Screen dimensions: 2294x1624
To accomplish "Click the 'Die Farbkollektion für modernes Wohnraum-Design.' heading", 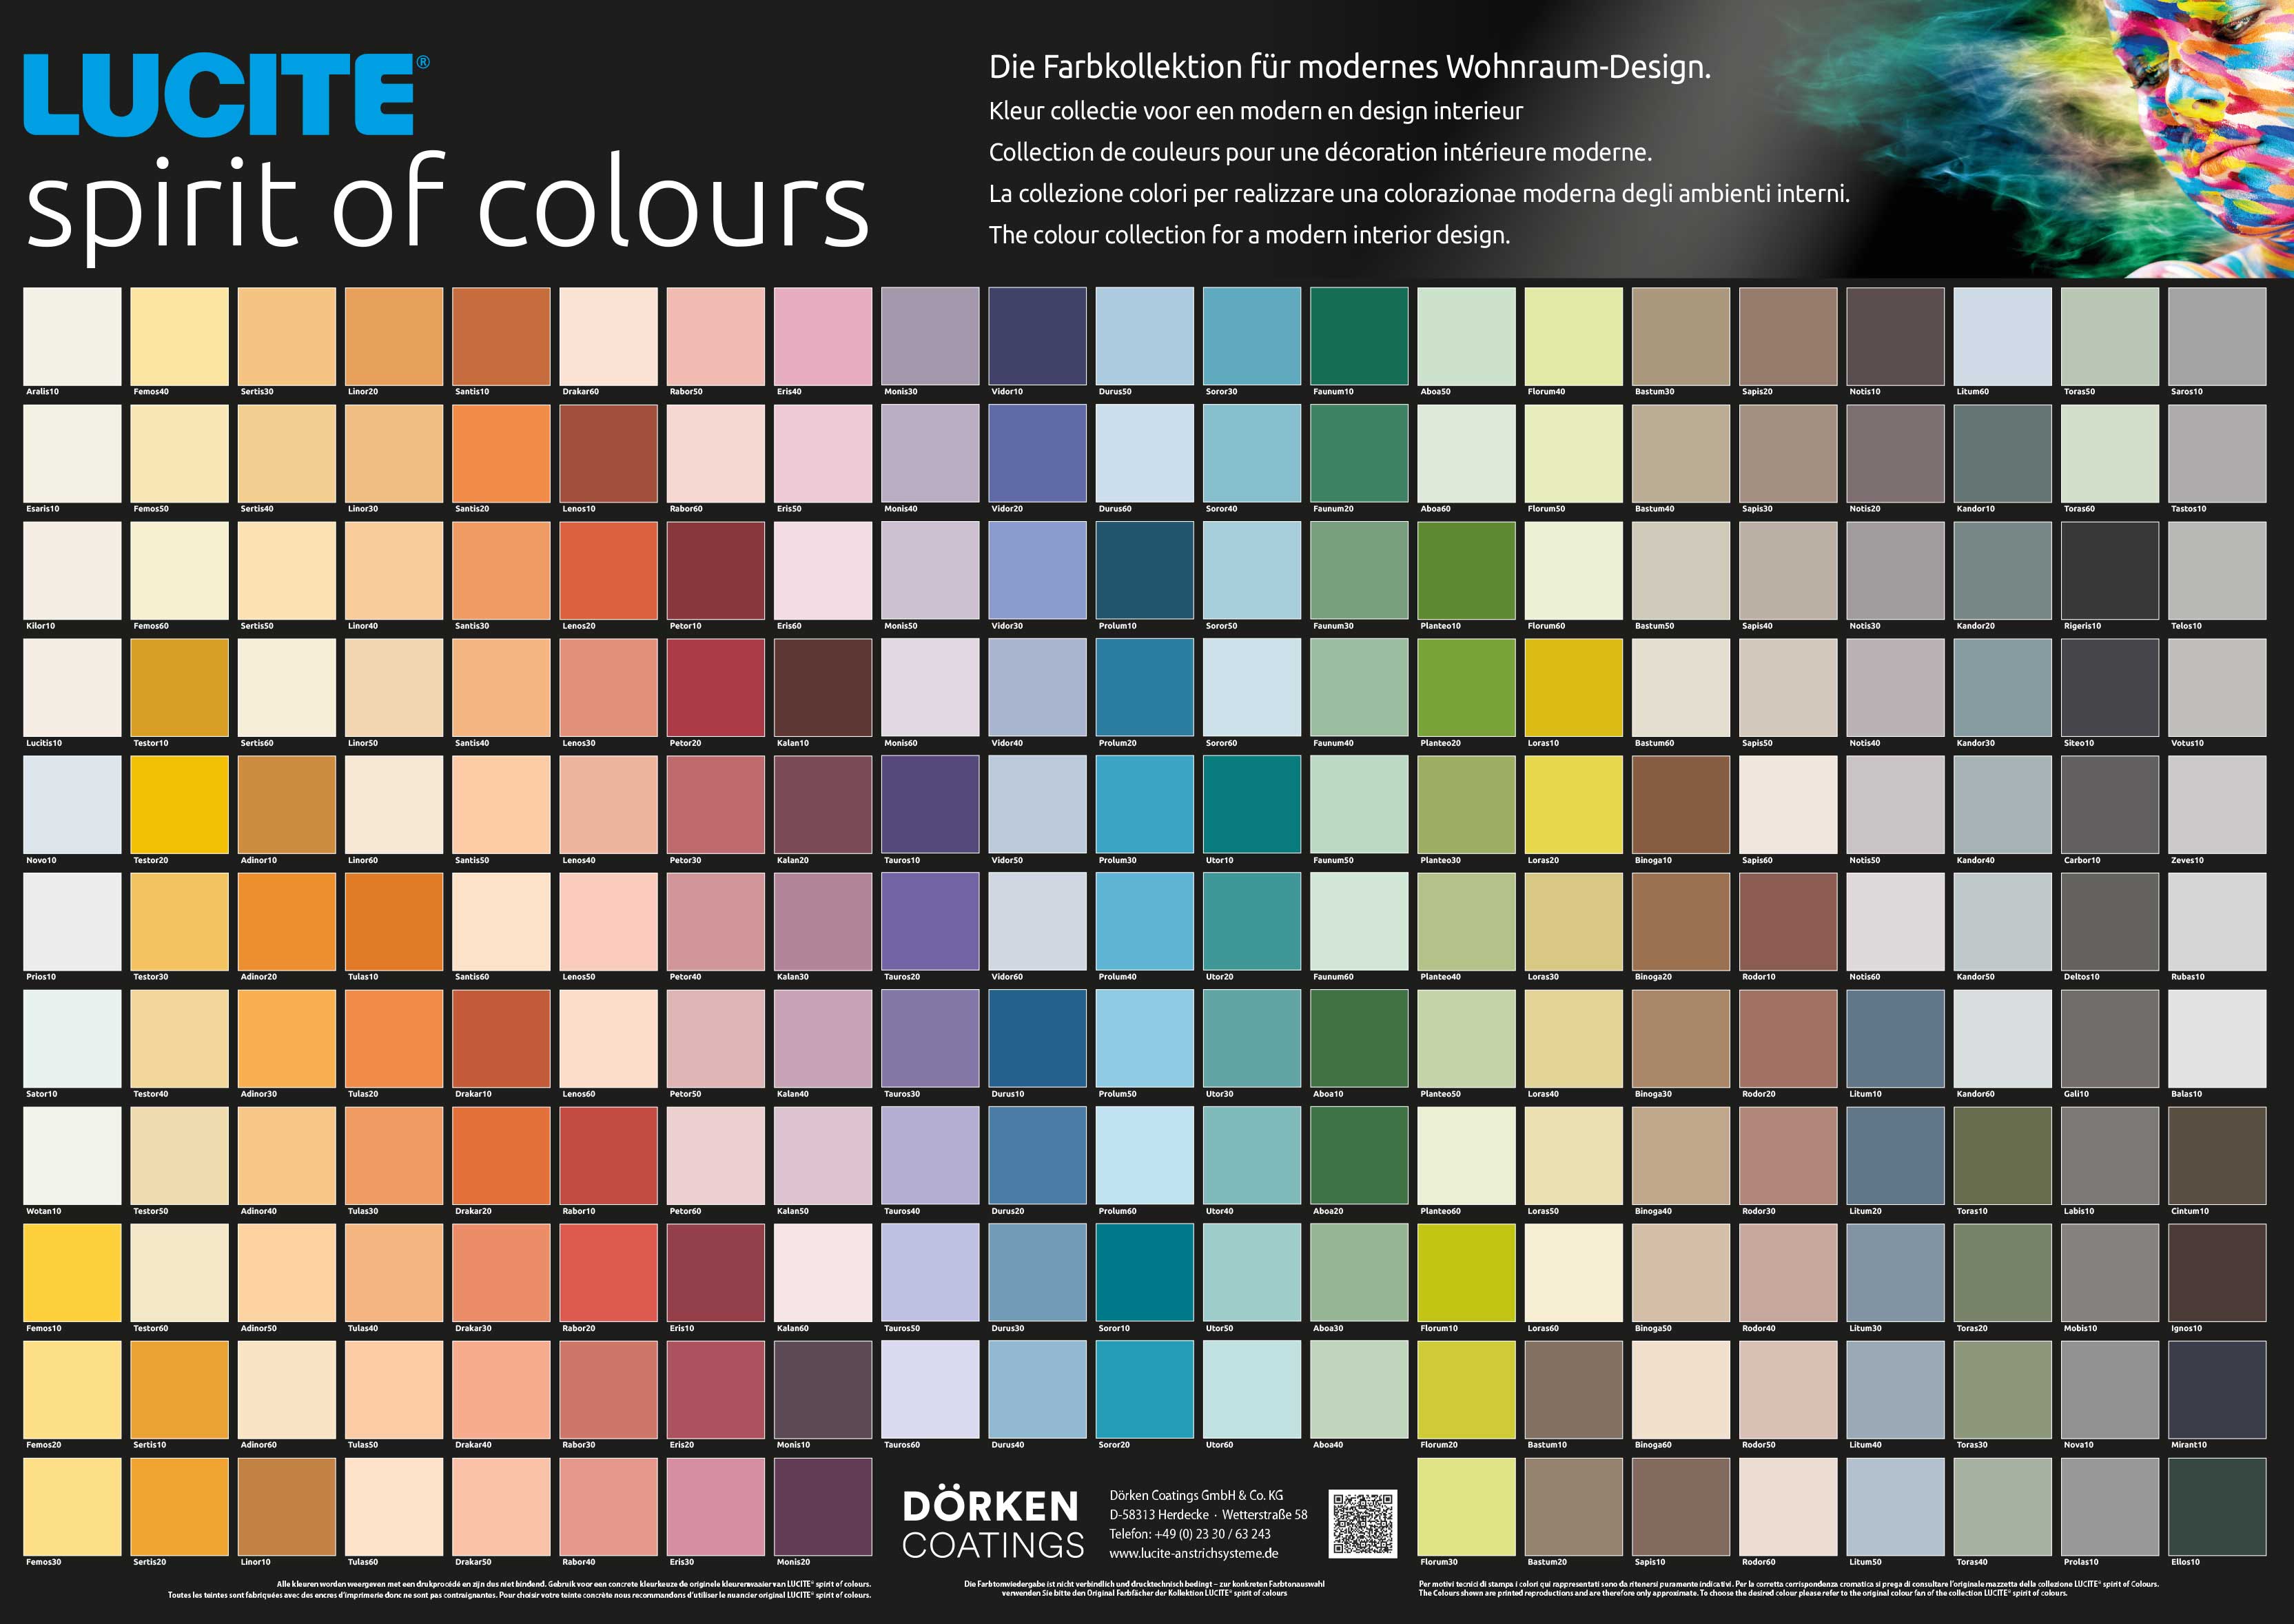I will (x=1349, y=67).
